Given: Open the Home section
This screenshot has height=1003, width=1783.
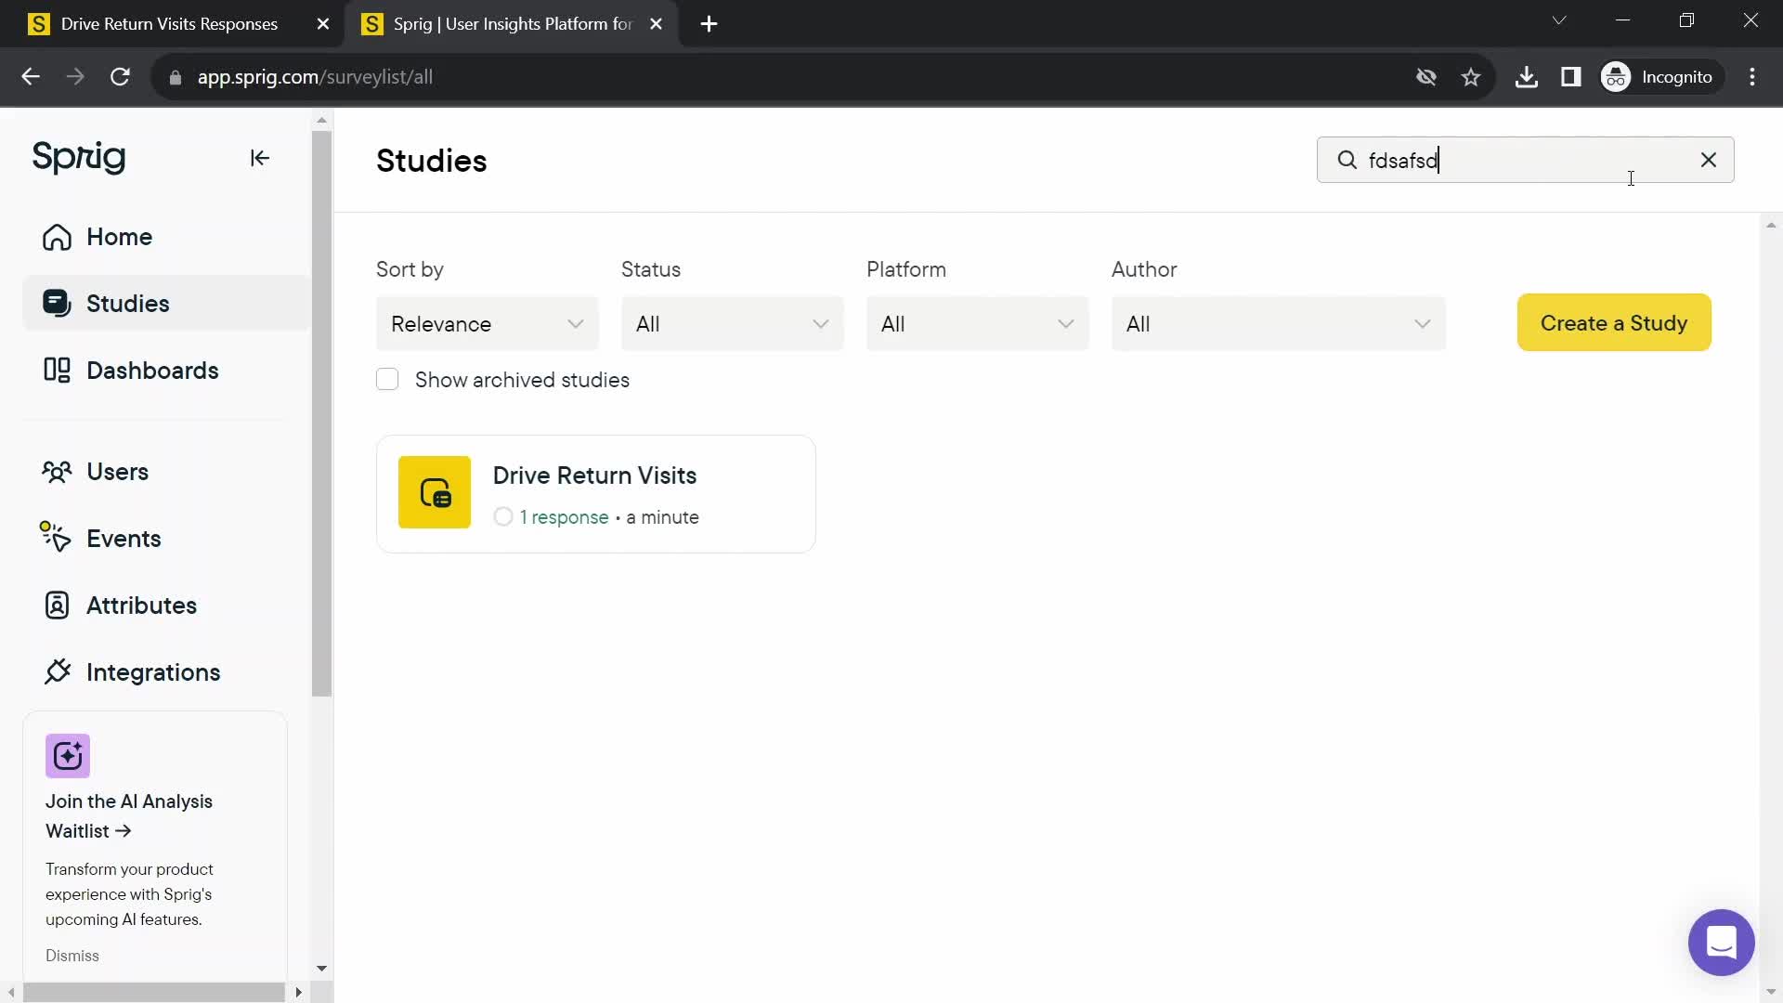Looking at the screenshot, I should coord(119,237).
